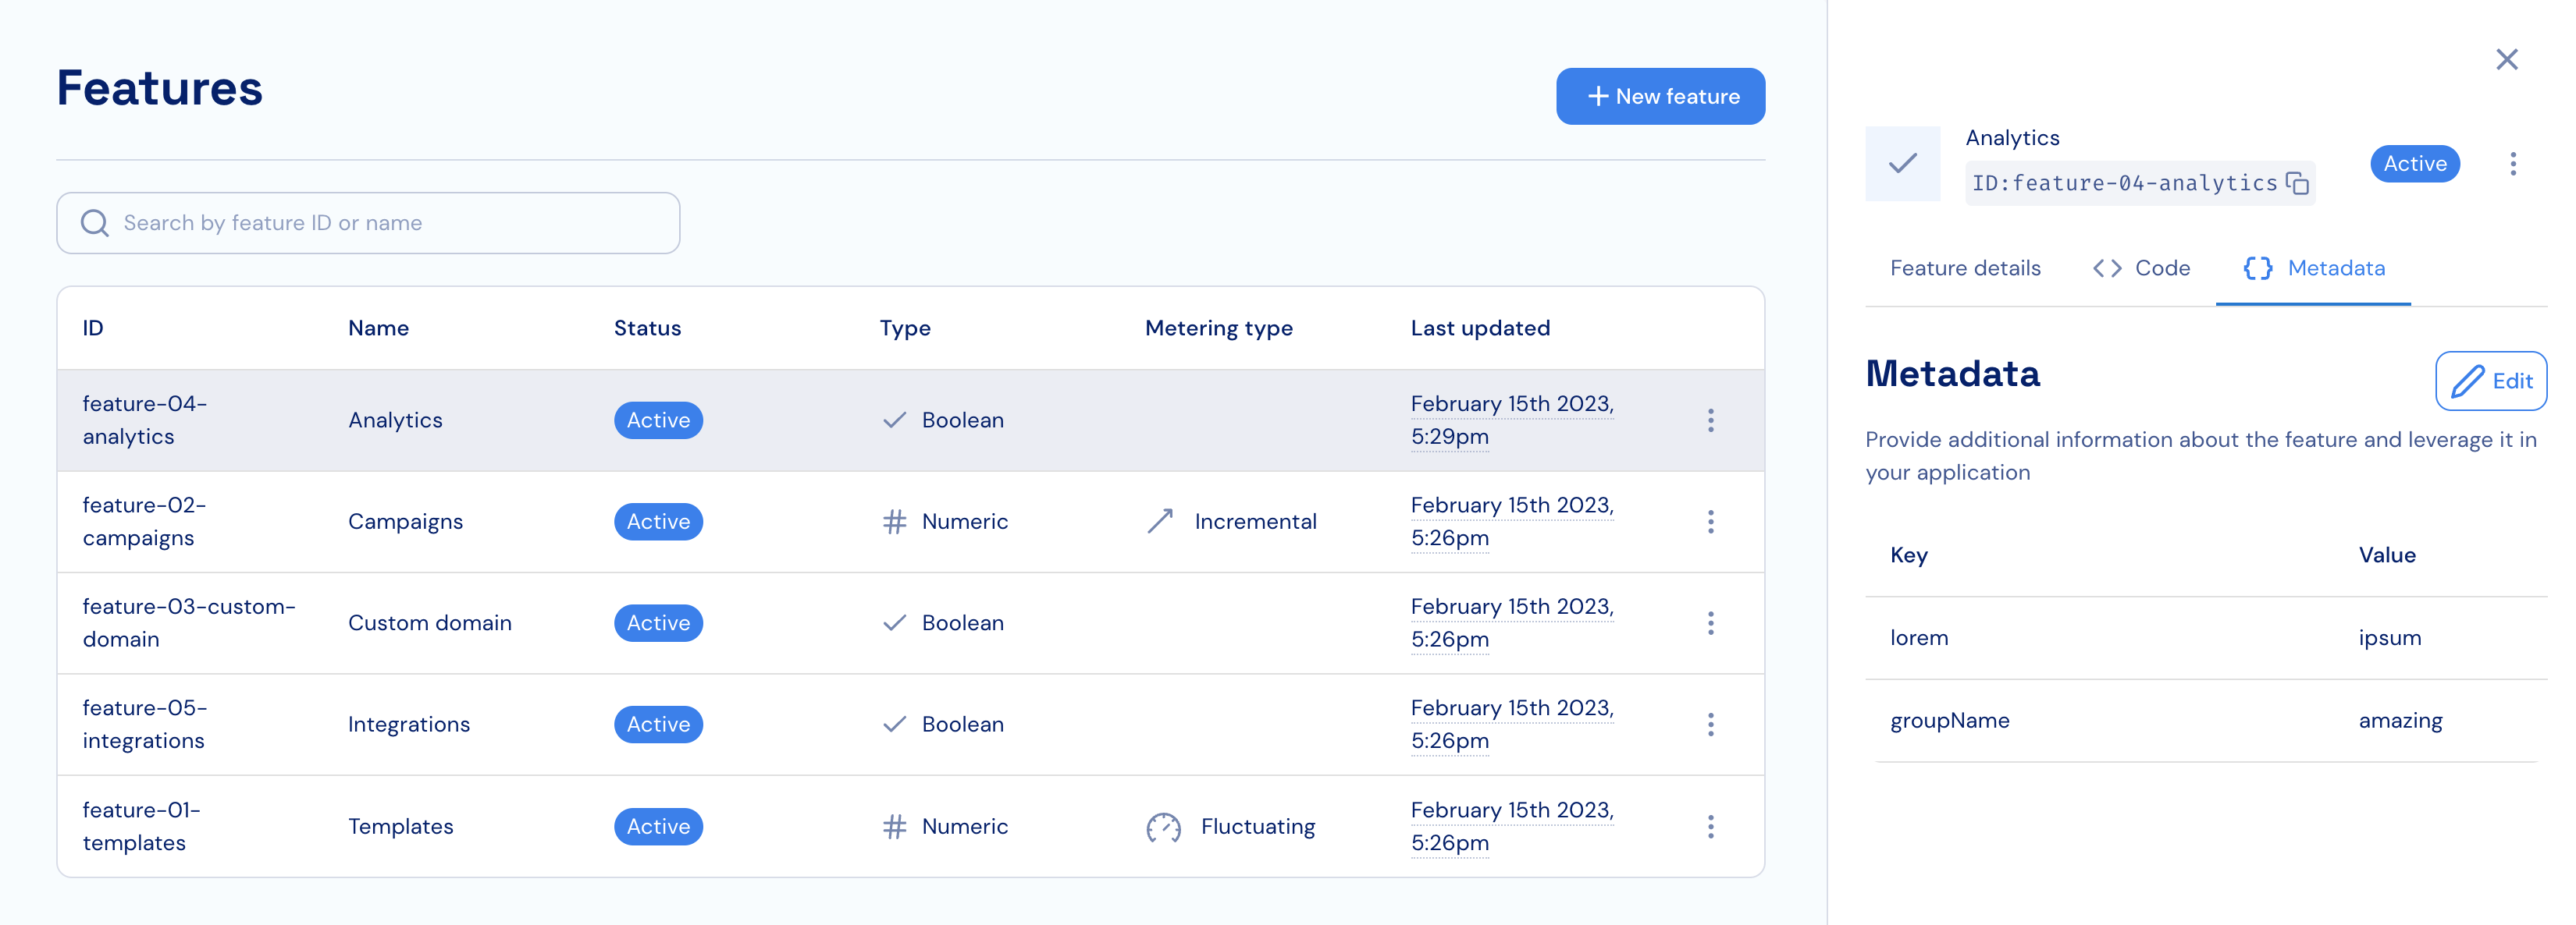The width and height of the screenshot is (2576, 925).
Task: Open Analytics panel kebab menu
Action: (2512, 164)
